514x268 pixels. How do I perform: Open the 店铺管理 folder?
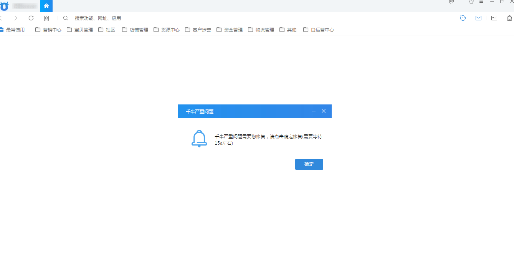[135, 30]
